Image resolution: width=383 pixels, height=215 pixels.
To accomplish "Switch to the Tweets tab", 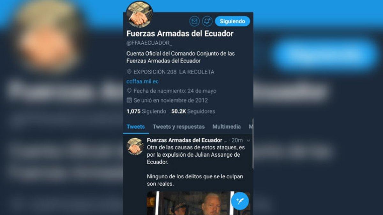I will [x=136, y=127].
